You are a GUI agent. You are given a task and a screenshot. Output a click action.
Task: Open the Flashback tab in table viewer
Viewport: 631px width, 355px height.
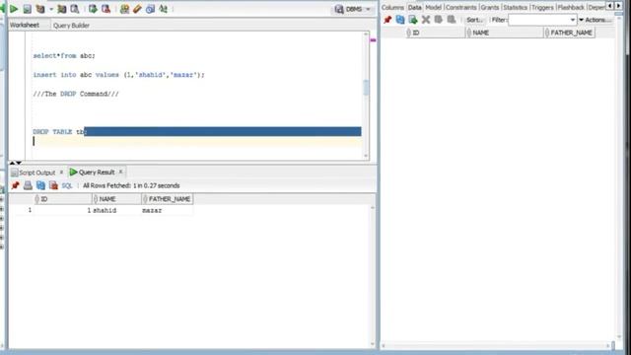click(x=571, y=7)
